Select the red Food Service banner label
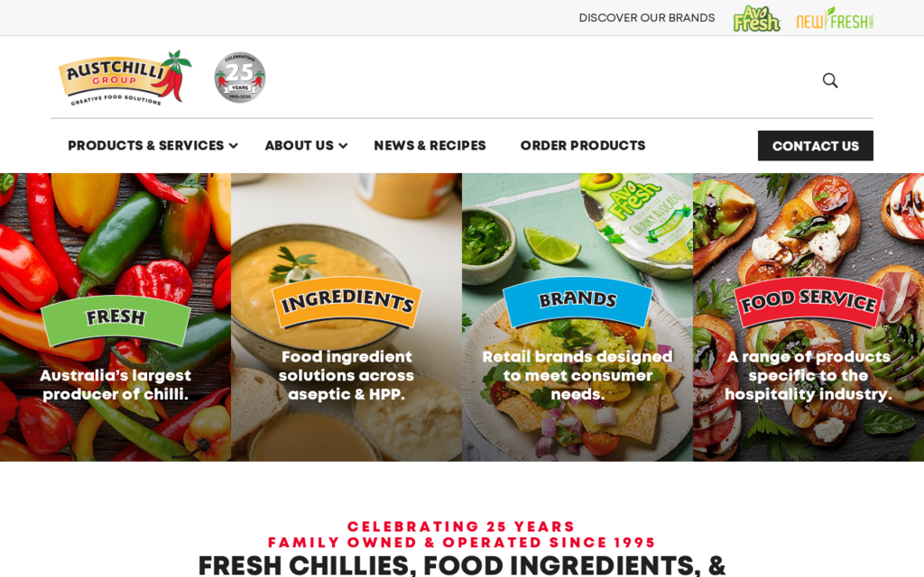924x577 pixels. [x=808, y=301]
